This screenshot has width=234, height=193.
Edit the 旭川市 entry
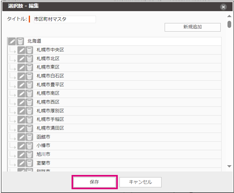coord(21,154)
